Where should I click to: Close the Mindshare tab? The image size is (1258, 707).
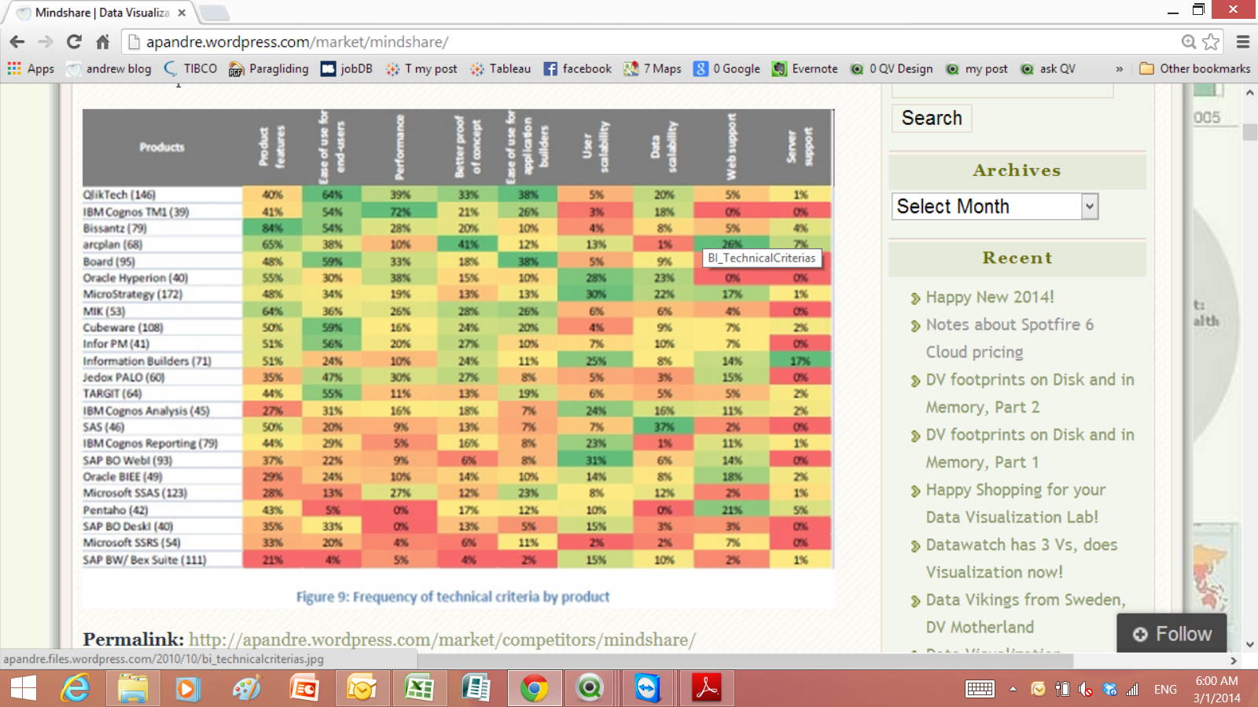tap(182, 13)
